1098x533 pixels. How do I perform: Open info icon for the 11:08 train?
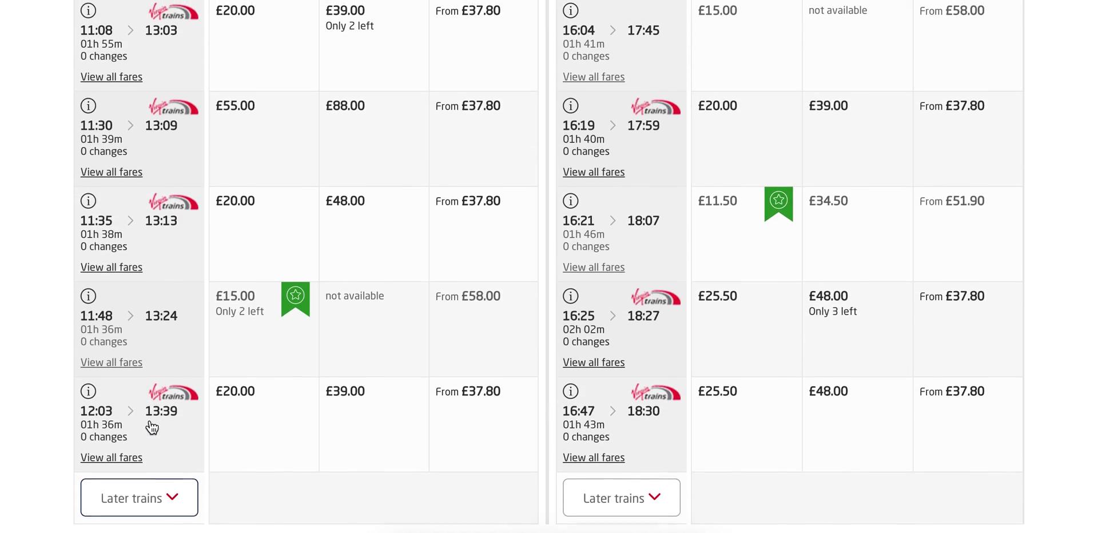88,10
